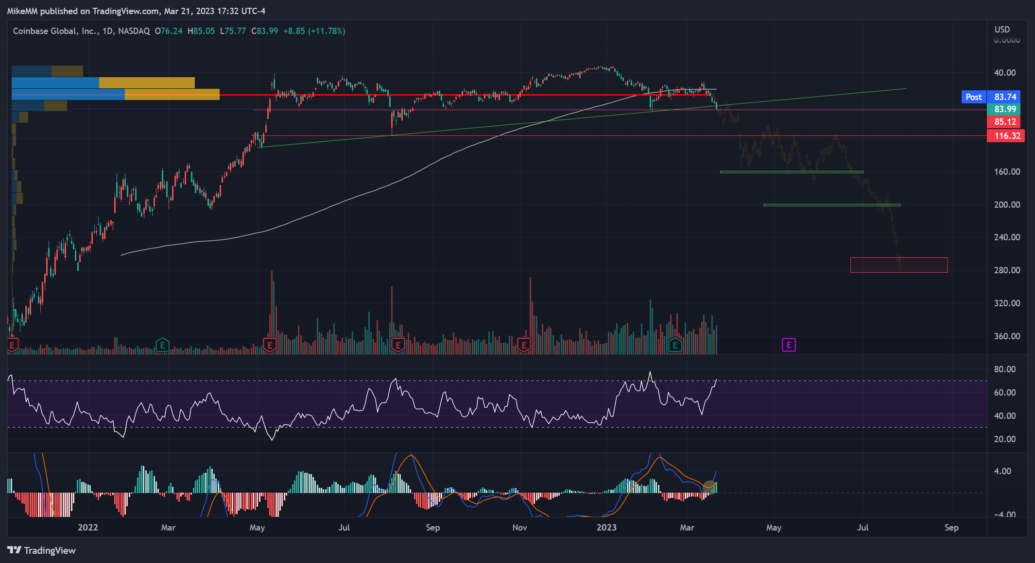Click the red earnings marker at the far left edge
This screenshot has height=563, width=1035.
click(13, 346)
